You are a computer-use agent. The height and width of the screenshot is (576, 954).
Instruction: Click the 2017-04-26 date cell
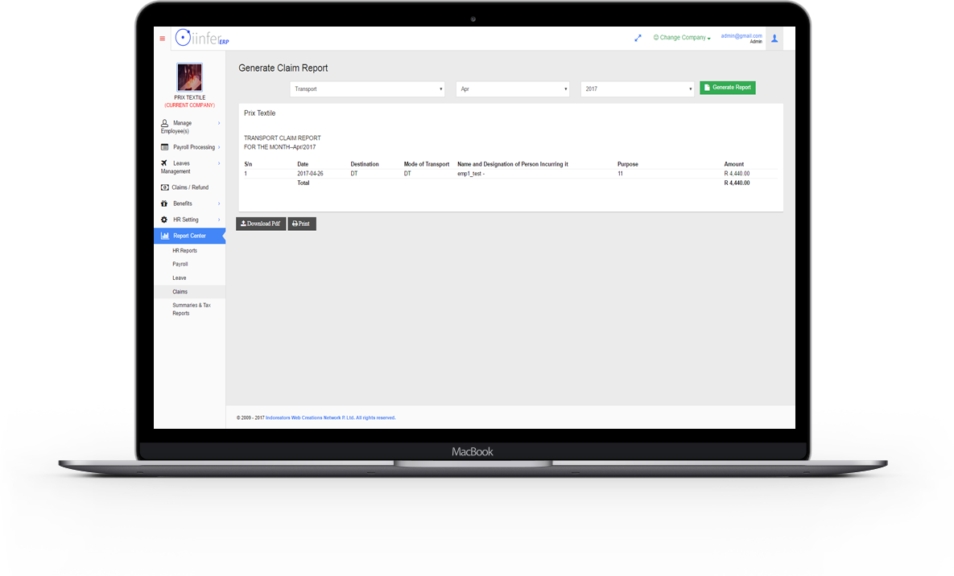[310, 174]
